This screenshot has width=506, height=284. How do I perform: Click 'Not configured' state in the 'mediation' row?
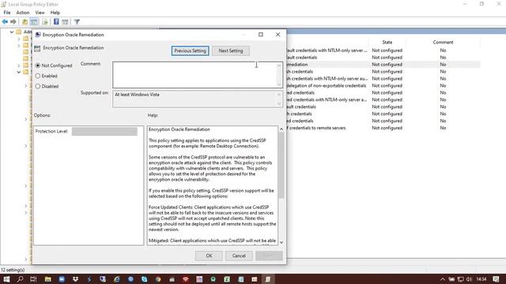(387, 65)
